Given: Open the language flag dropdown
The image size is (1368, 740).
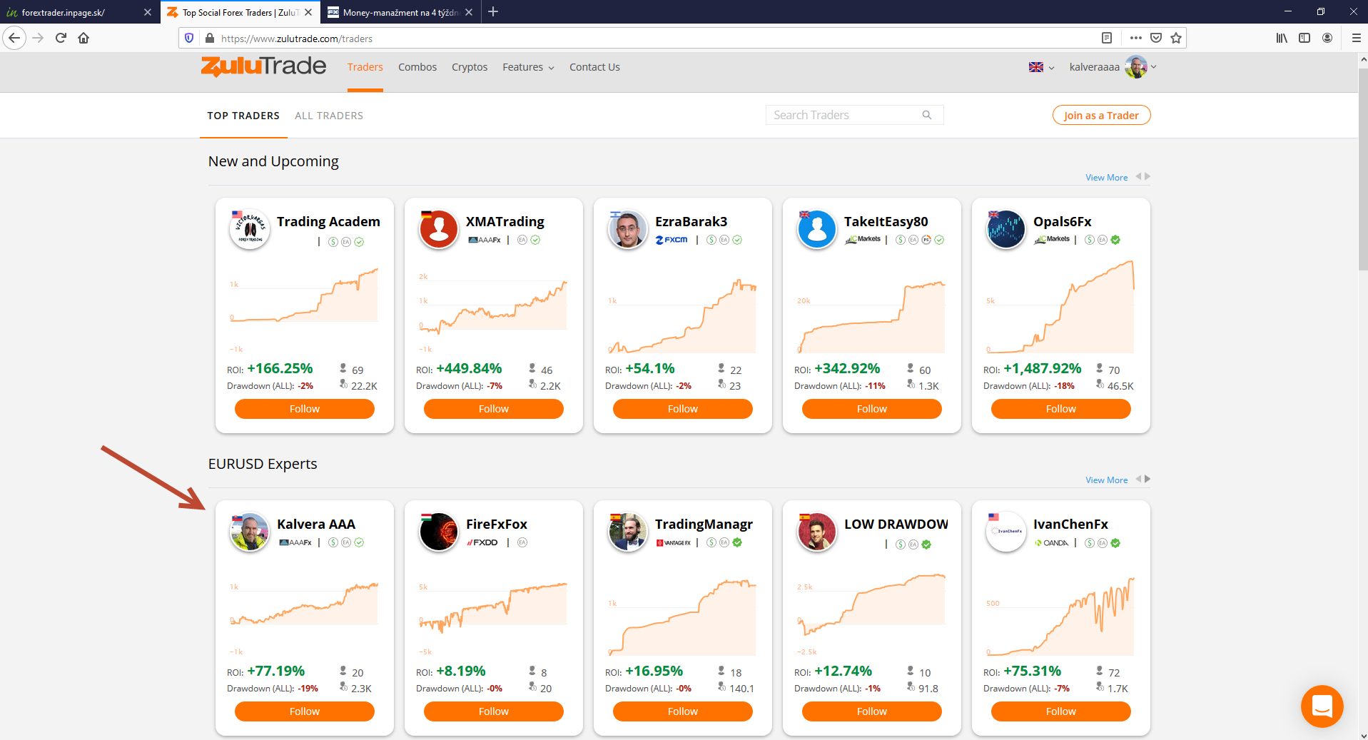Looking at the screenshot, I should point(1041,67).
